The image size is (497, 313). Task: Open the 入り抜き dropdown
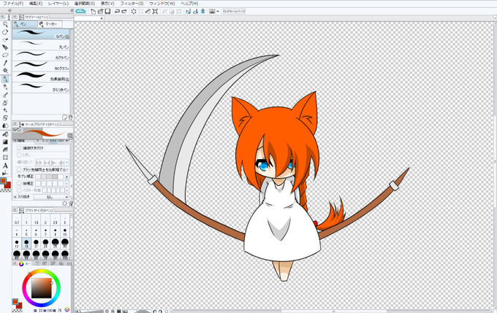51,197
